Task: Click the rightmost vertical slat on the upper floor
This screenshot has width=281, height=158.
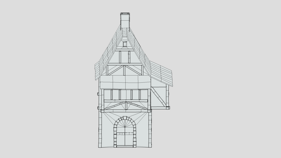Action: pos(139,94)
